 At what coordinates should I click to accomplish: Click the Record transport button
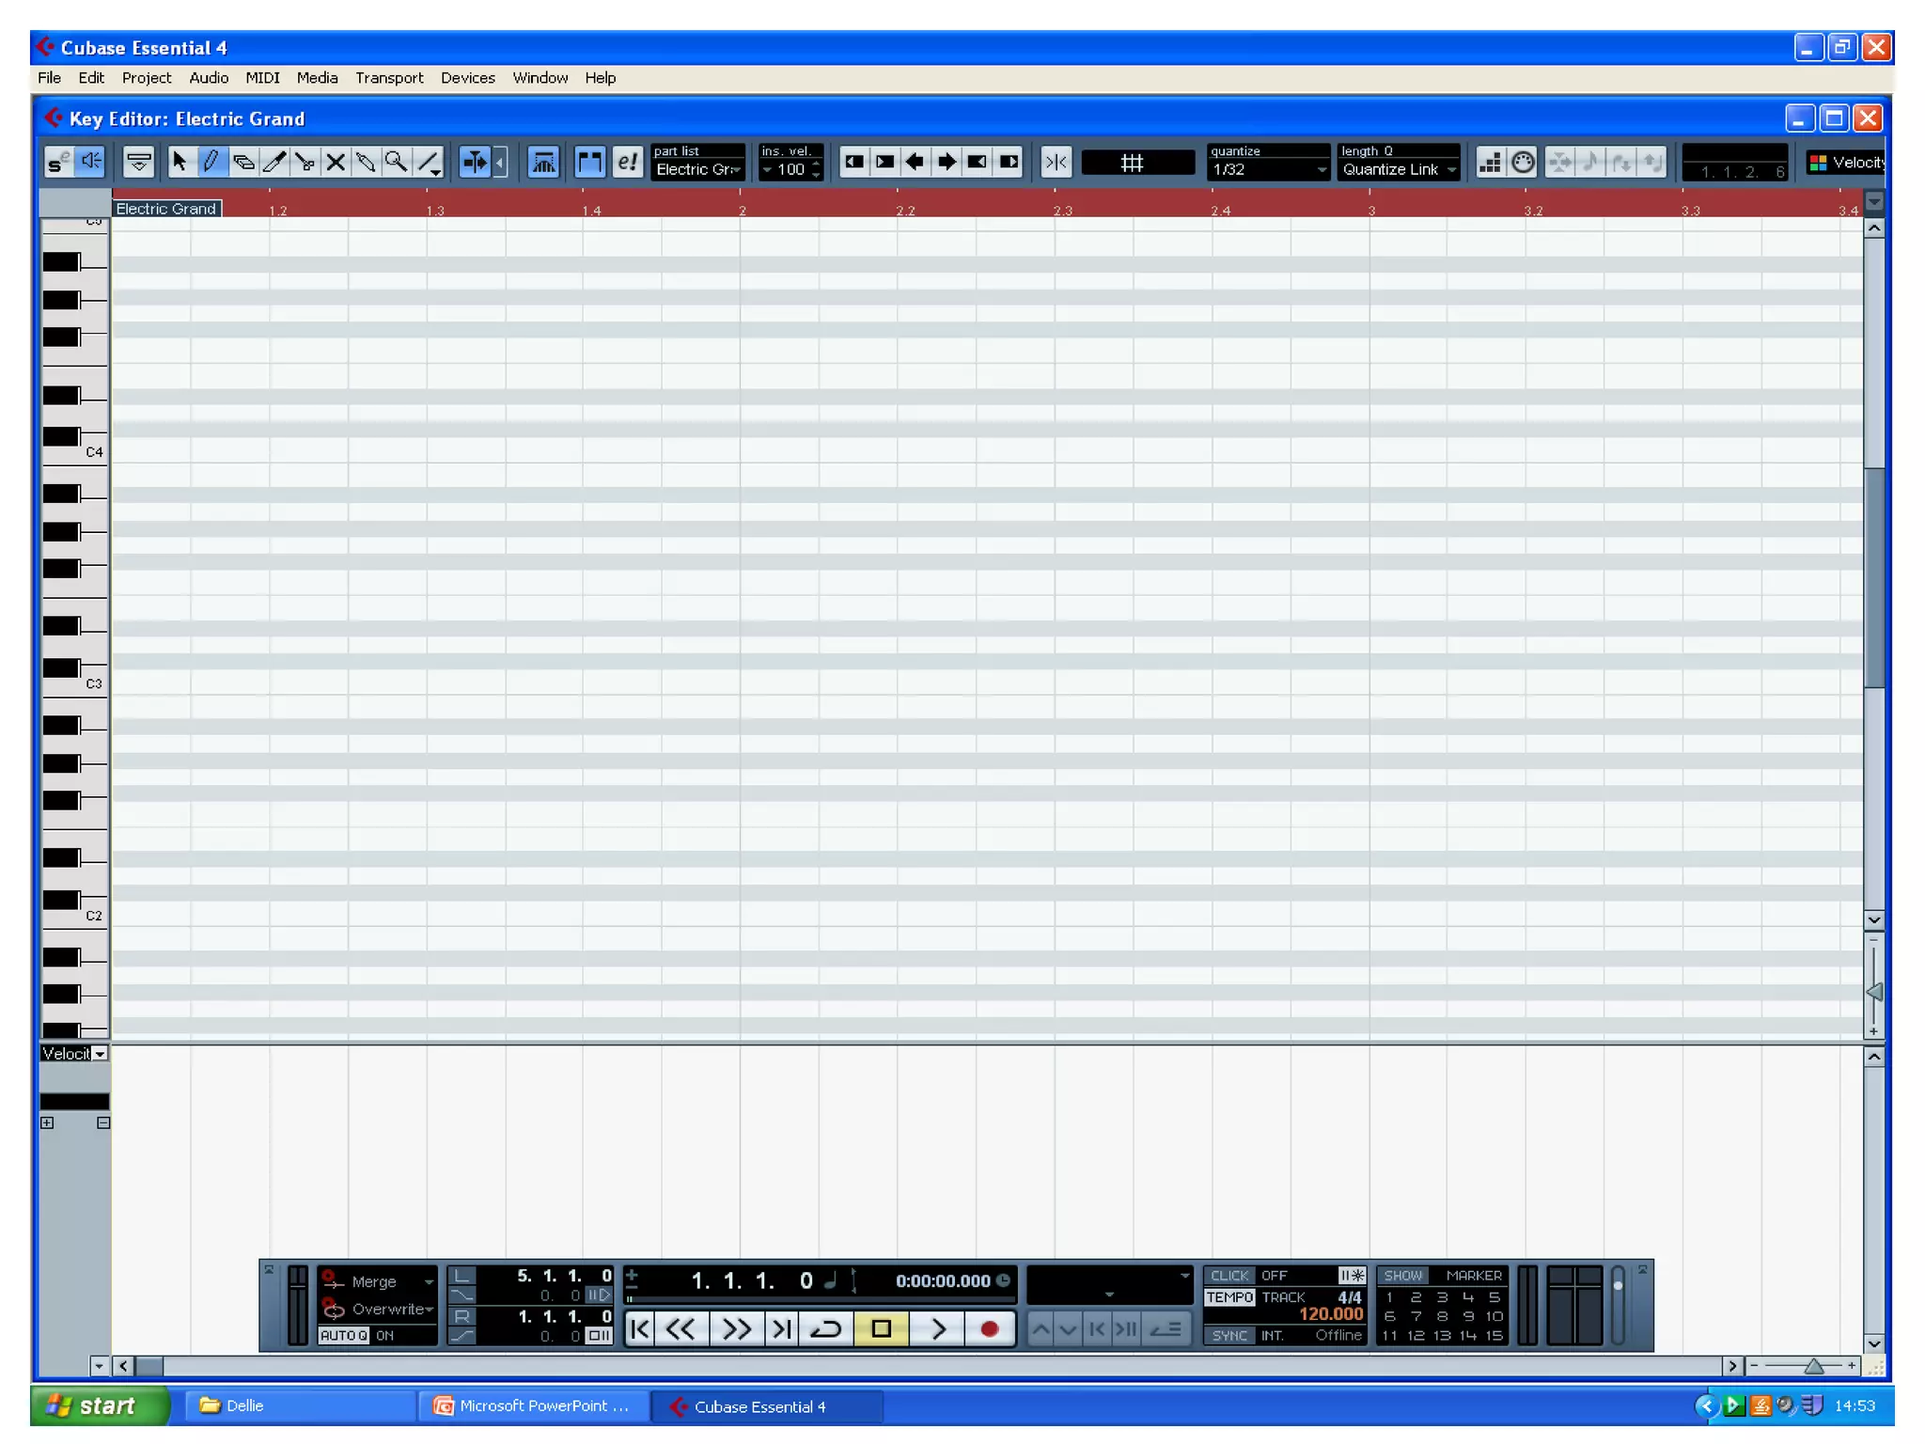[x=989, y=1329]
